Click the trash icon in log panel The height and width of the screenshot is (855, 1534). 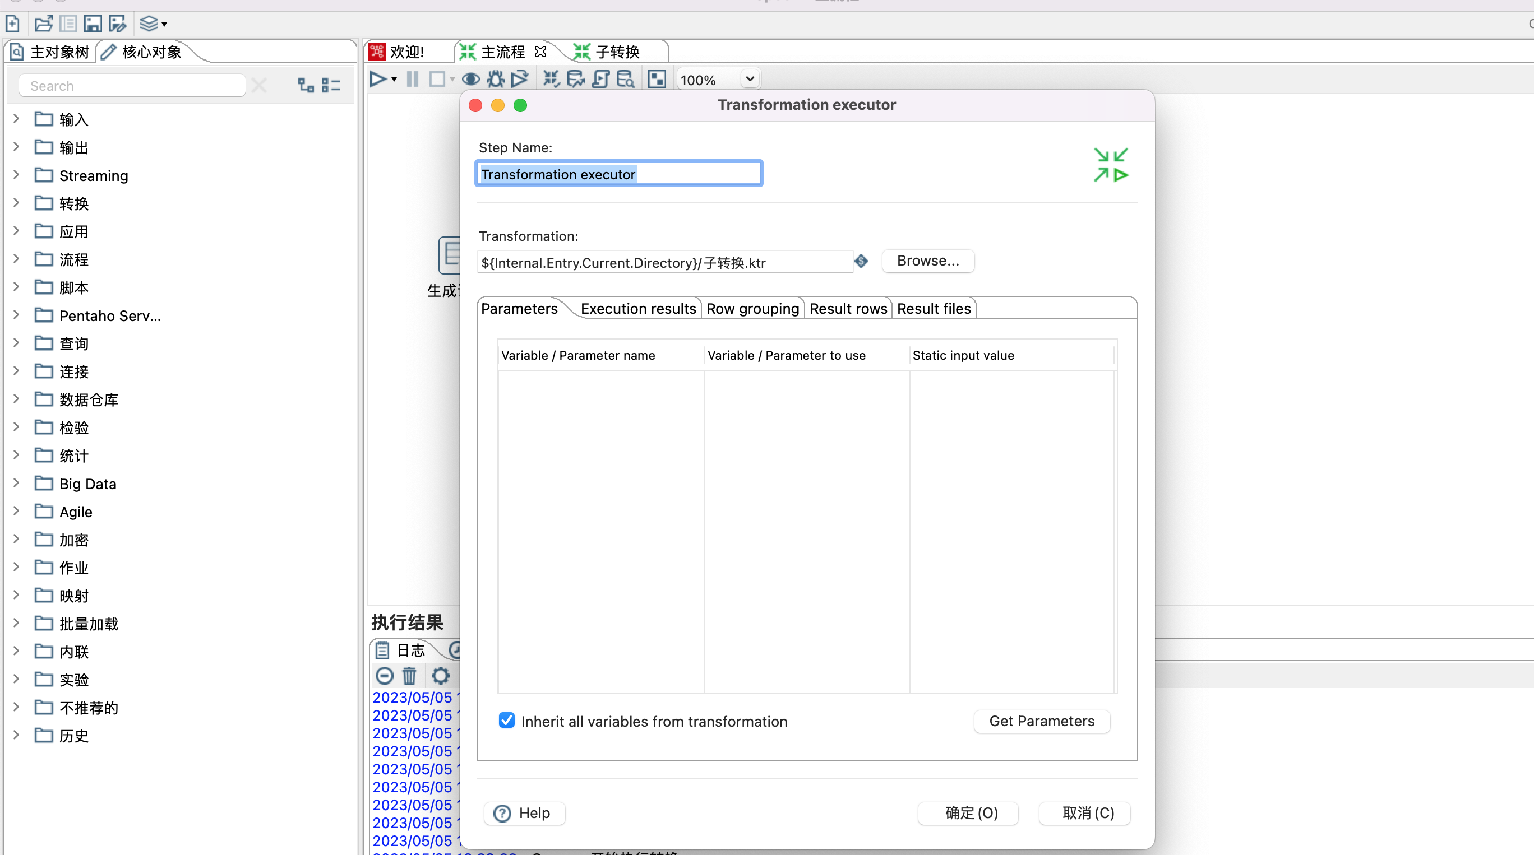[409, 676]
